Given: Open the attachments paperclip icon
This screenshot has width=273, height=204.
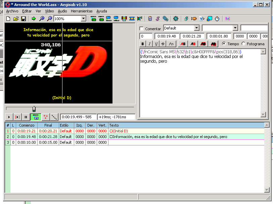Looking at the screenshot, I should 166,18.
